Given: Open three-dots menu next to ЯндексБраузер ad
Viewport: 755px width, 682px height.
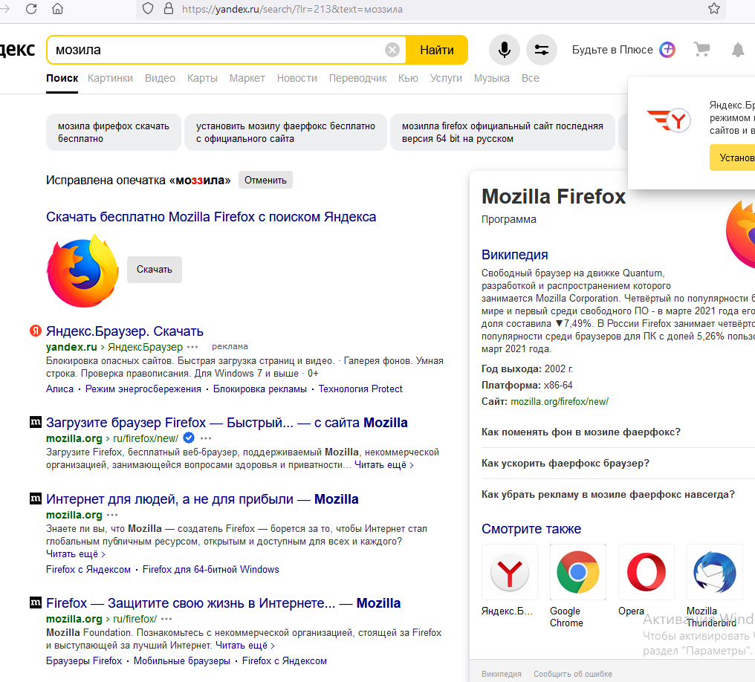Looking at the screenshot, I should (192, 346).
